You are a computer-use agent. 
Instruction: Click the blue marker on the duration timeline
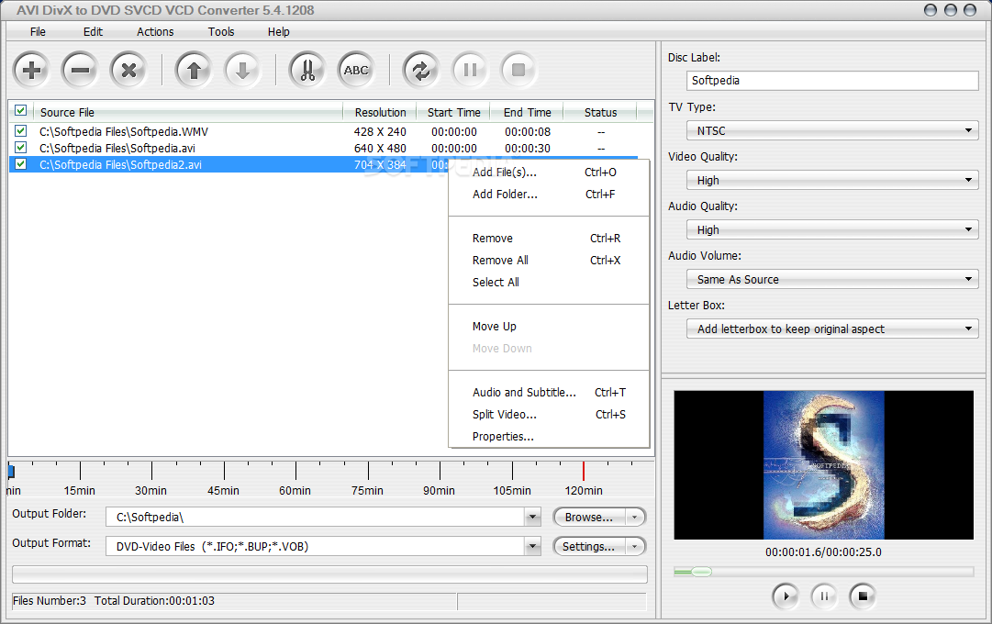(x=11, y=471)
